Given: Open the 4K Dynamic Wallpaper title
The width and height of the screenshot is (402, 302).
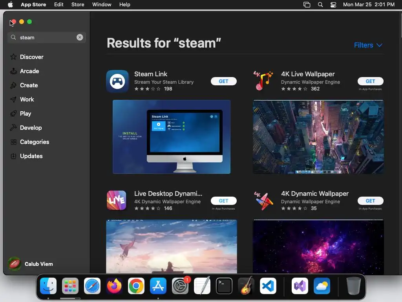Looking at the screenshot, I should [x=315, y=193].
